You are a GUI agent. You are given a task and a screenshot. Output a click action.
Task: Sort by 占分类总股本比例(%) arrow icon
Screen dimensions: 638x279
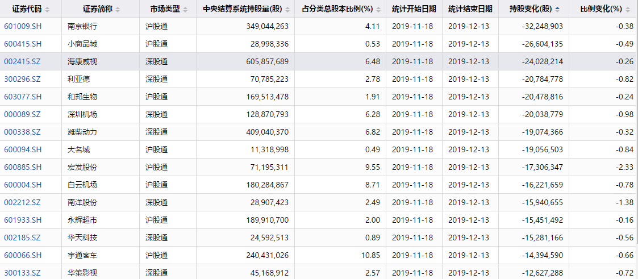pyautogui.click(x=379, y=9)
